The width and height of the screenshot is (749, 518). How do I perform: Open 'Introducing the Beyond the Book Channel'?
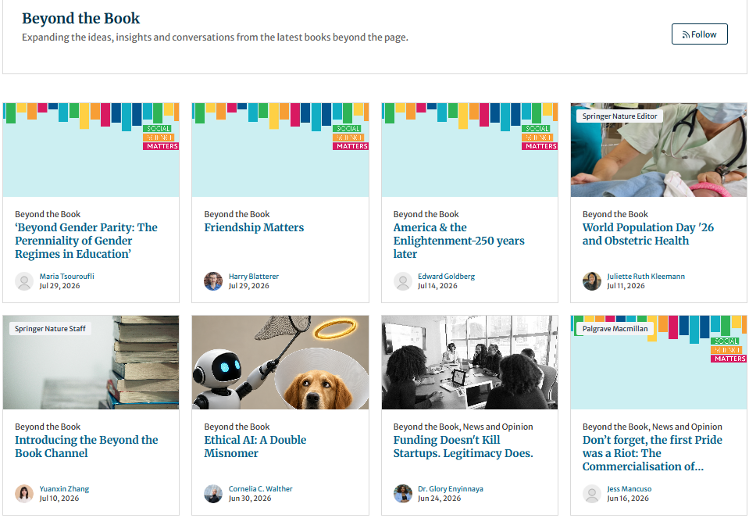87,446
